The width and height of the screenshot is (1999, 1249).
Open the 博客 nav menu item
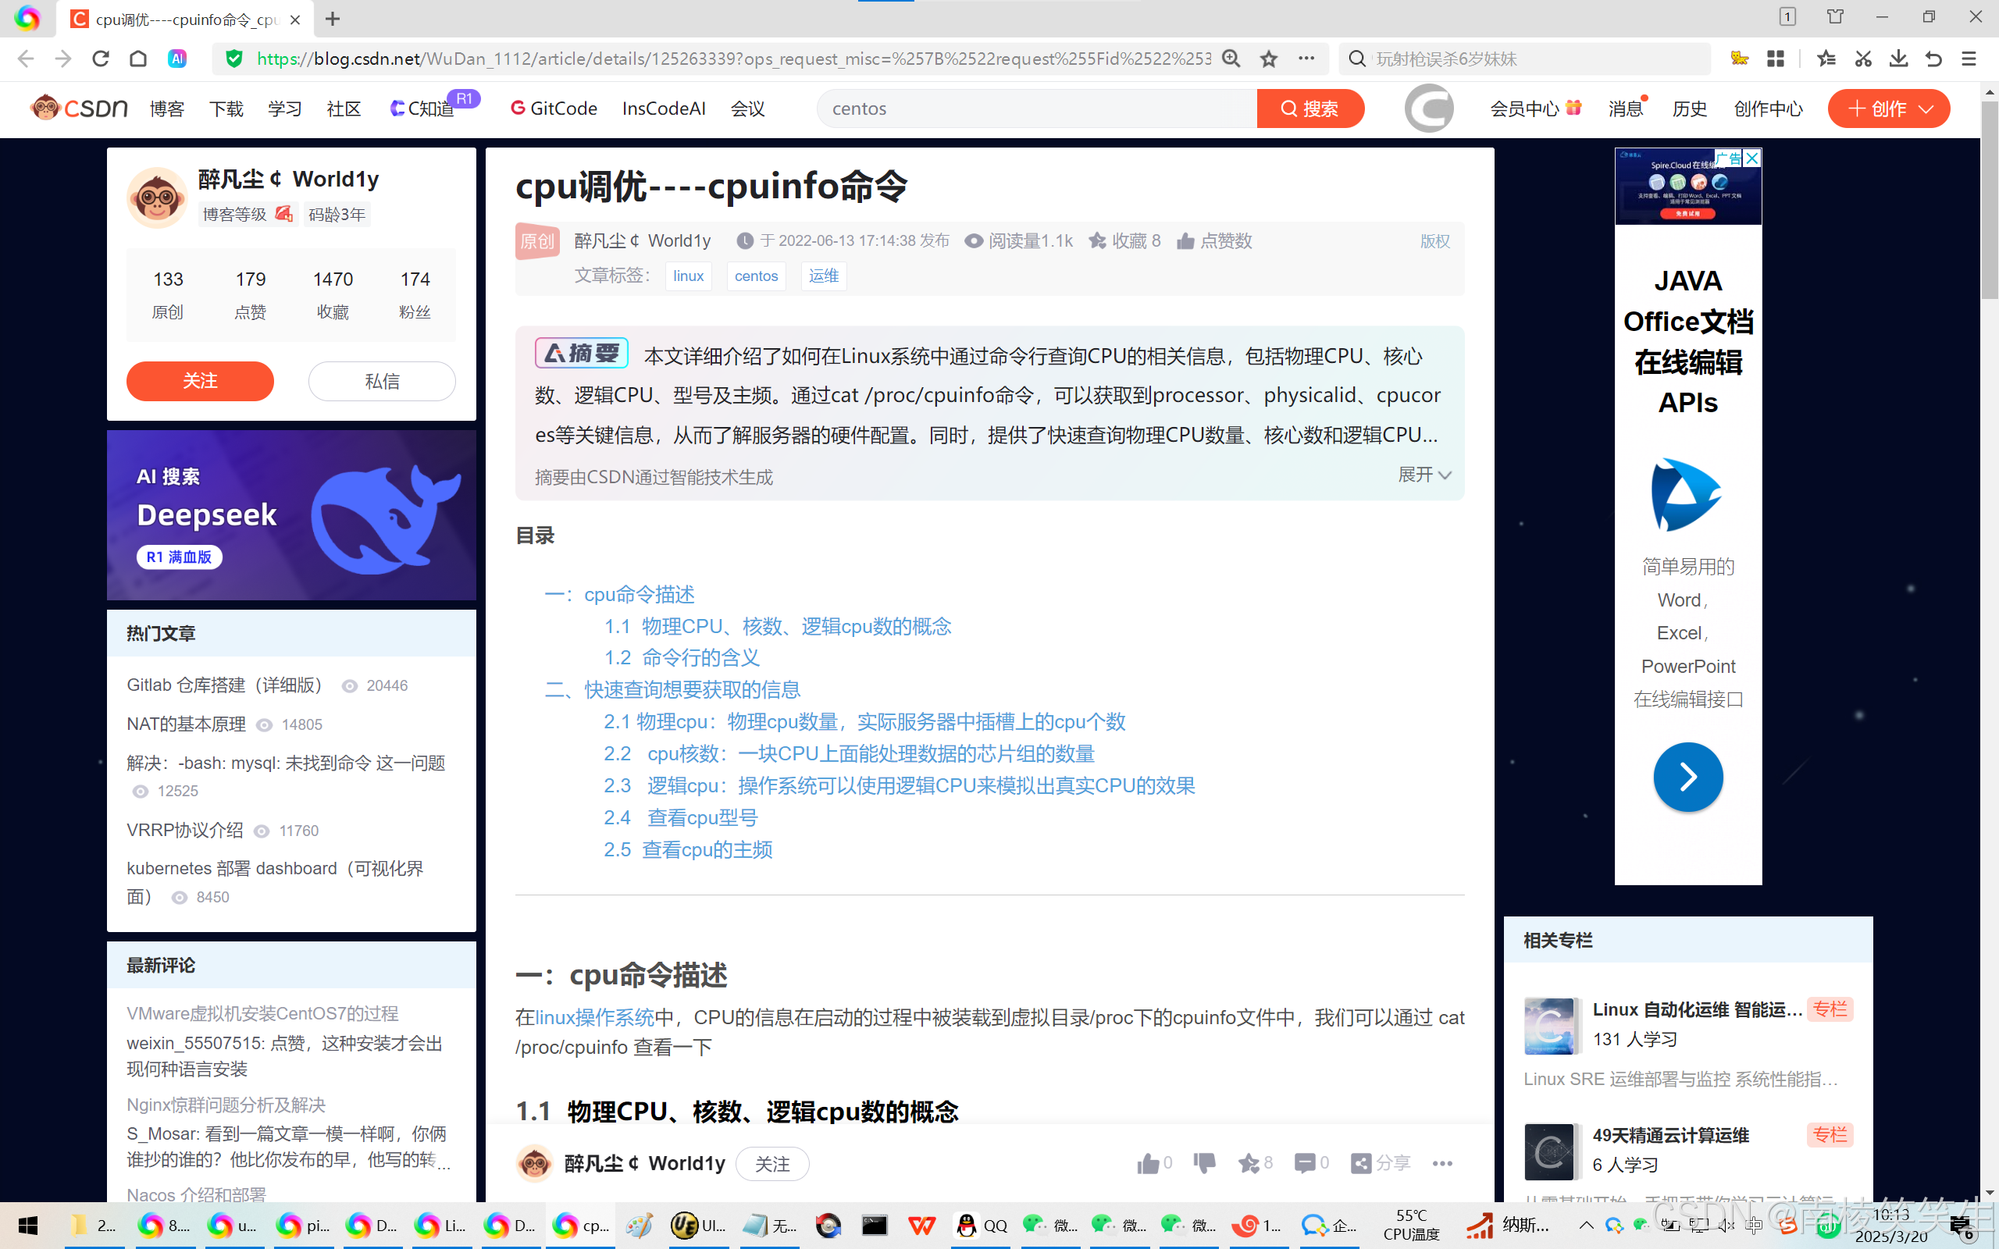coord(166,109)
